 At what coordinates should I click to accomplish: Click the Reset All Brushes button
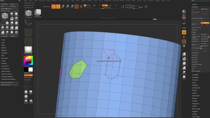pos(10,85)
